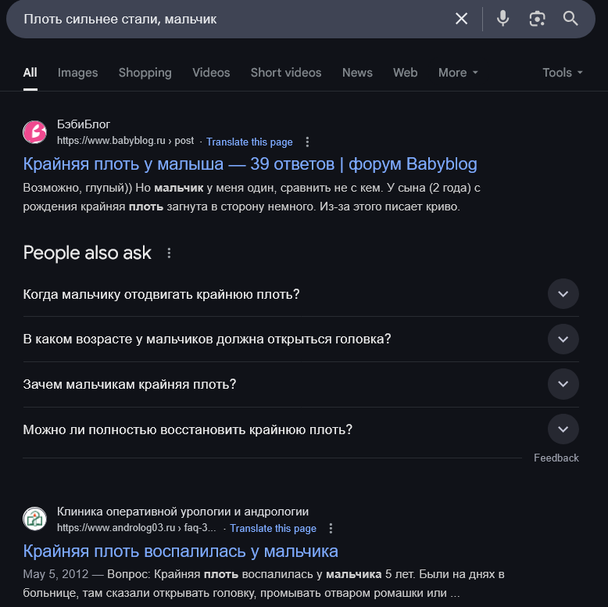
Task: Expand question Зачем мальчикам крайняя плоть
Action: click(x=301, y=384)
